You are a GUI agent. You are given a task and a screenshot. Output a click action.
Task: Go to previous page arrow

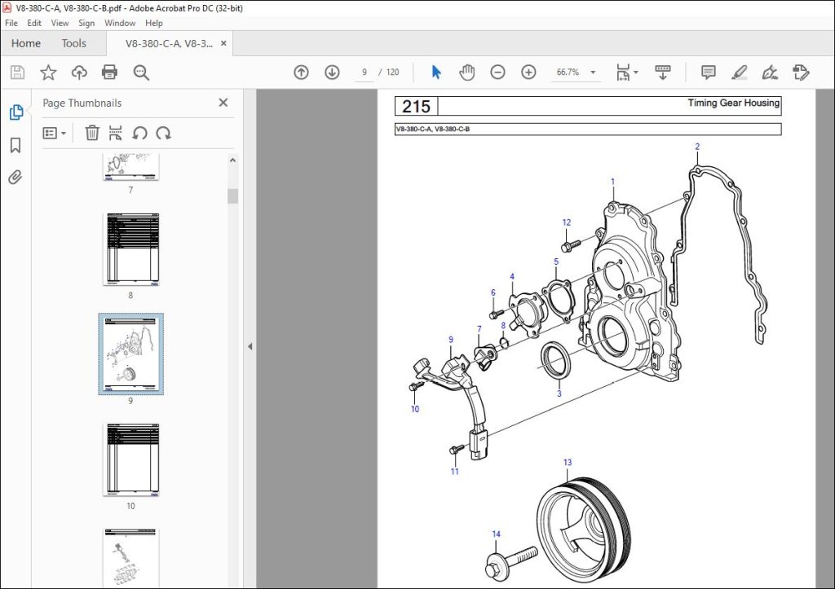302,73
